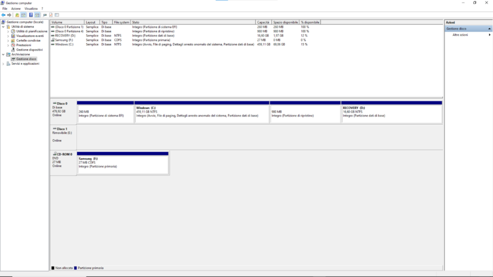The image size is (493, 277).
Task: Select the Samsung (F:) volume in list
Action: tap(63, 40)
